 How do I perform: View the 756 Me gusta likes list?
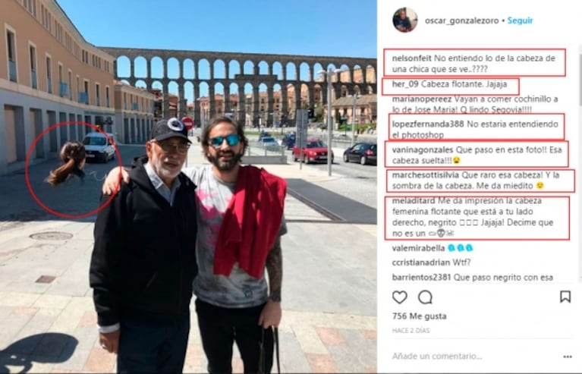point(419,316)
